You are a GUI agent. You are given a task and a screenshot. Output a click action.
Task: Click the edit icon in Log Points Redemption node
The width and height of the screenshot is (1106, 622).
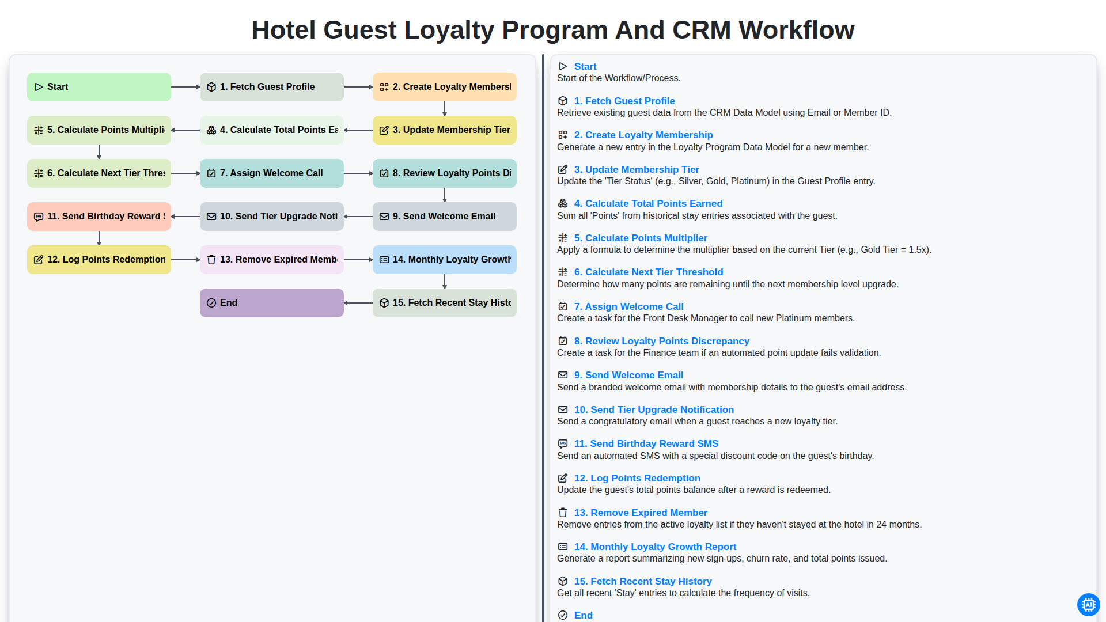39,260
